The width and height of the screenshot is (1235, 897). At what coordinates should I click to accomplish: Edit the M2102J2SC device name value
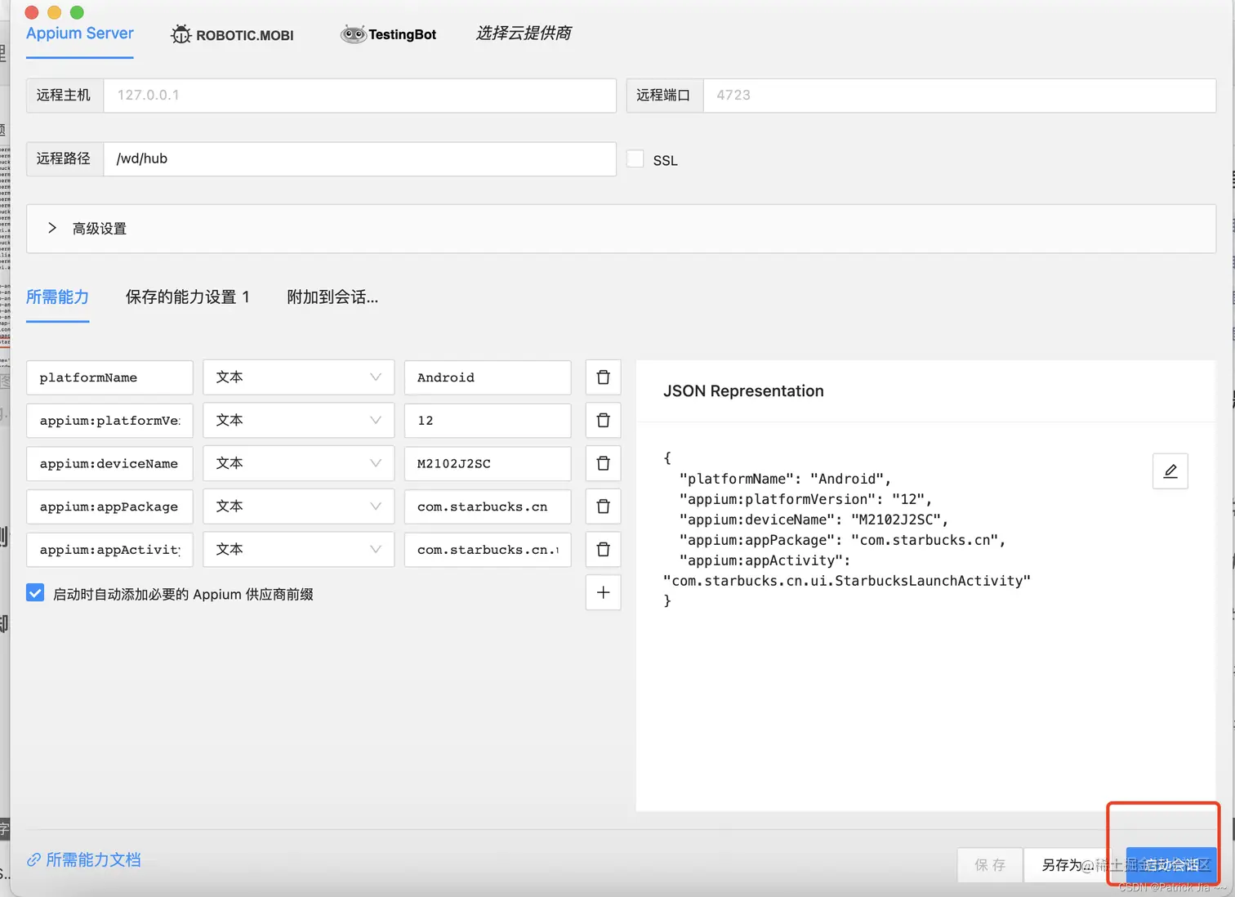tap(488, 463)
